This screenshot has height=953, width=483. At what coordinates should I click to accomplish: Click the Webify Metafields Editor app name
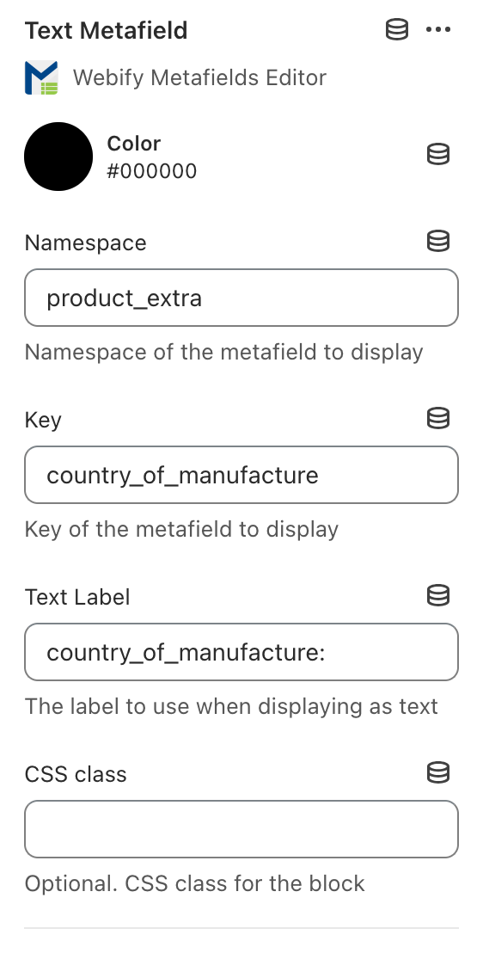(200, 77)
